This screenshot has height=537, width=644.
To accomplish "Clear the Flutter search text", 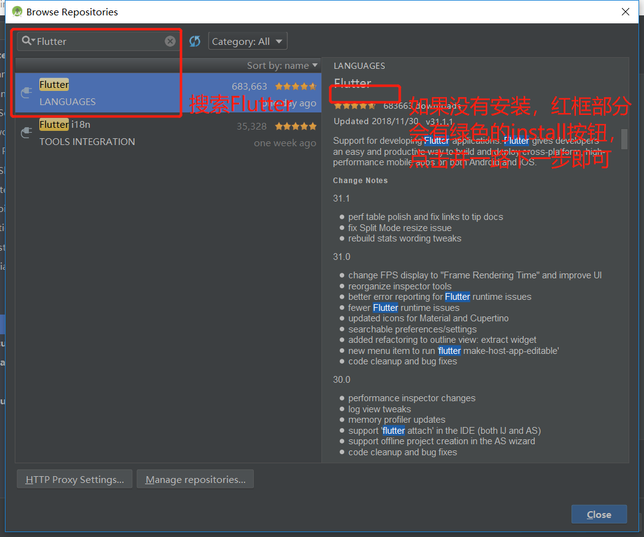I will pos(170,41).
